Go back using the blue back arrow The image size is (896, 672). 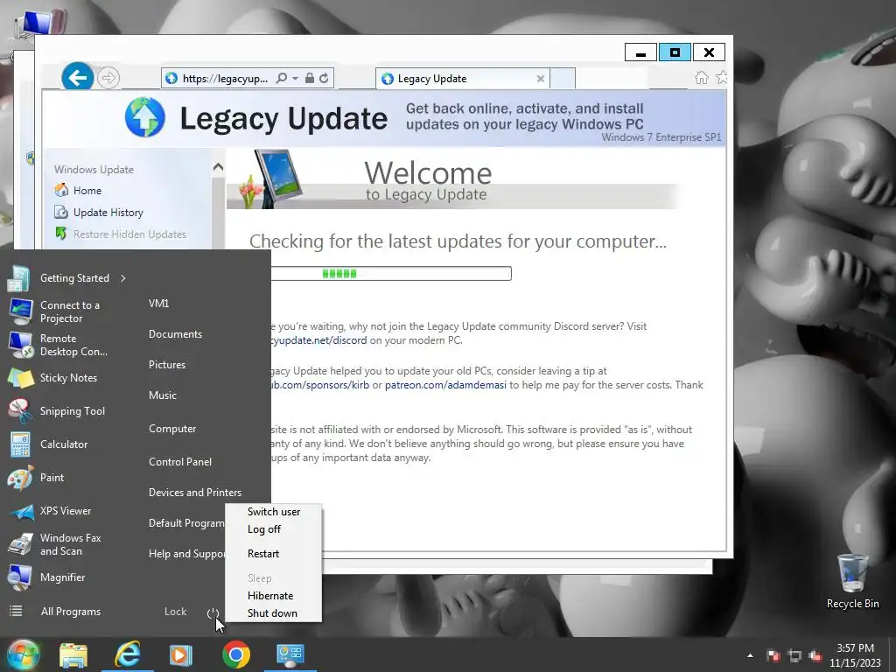pyautogui.click(x=78, y=78)
